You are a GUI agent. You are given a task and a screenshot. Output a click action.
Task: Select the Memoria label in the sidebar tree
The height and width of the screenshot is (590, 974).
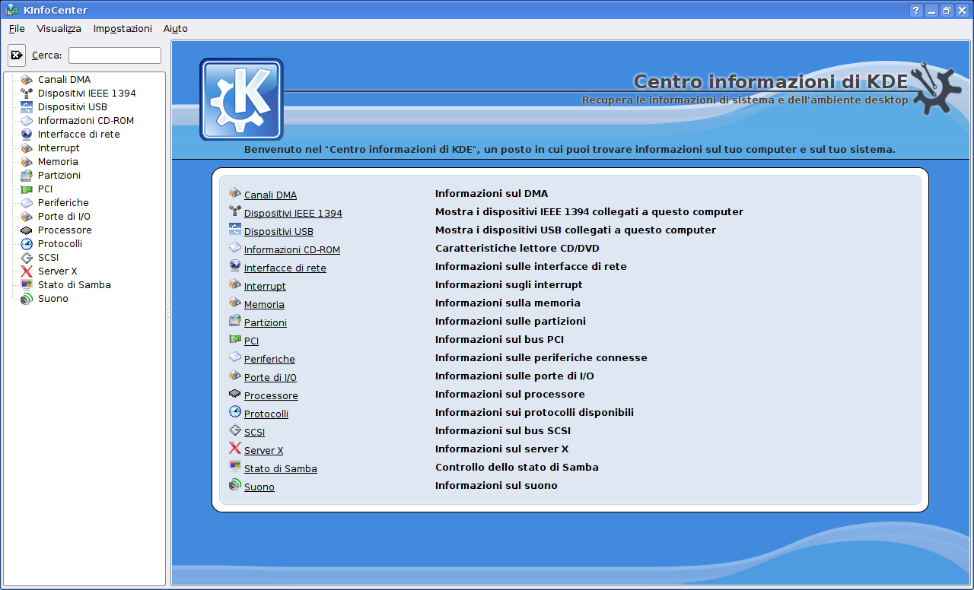[58, 162]
